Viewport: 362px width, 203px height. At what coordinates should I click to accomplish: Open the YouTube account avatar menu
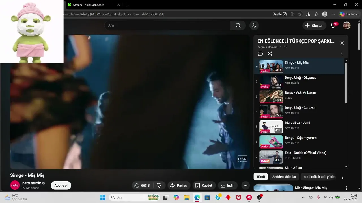click(347, 25)
